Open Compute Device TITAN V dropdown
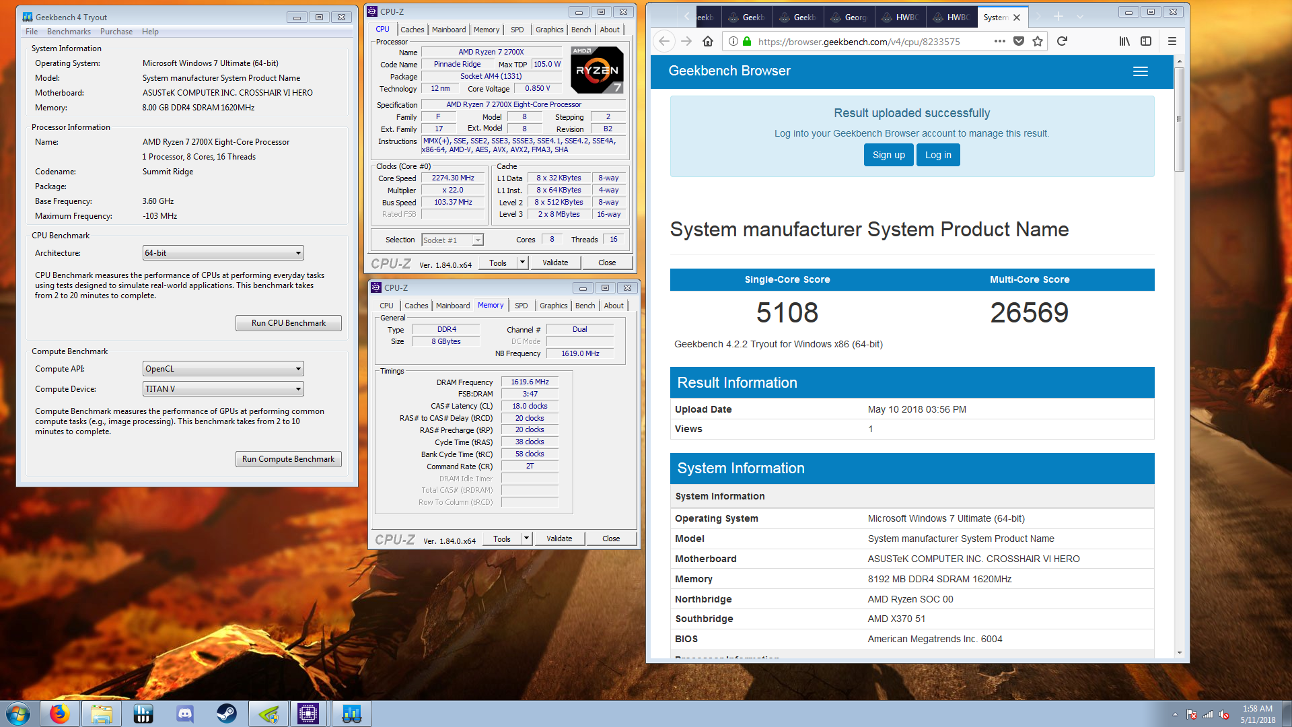This screenshot has height=727, width=1292. (223, 389)
